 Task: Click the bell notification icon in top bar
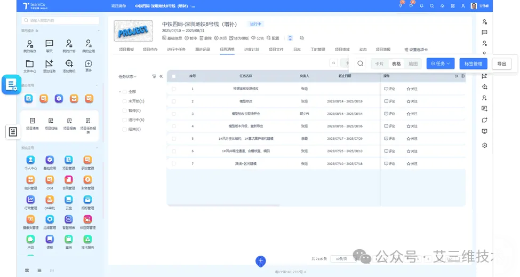point(421,6)
